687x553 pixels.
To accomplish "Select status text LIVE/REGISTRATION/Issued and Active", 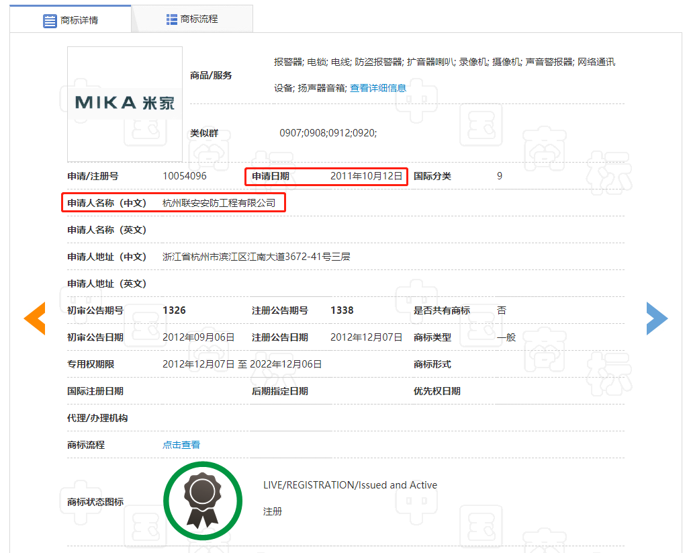I will tap(350, 485).
